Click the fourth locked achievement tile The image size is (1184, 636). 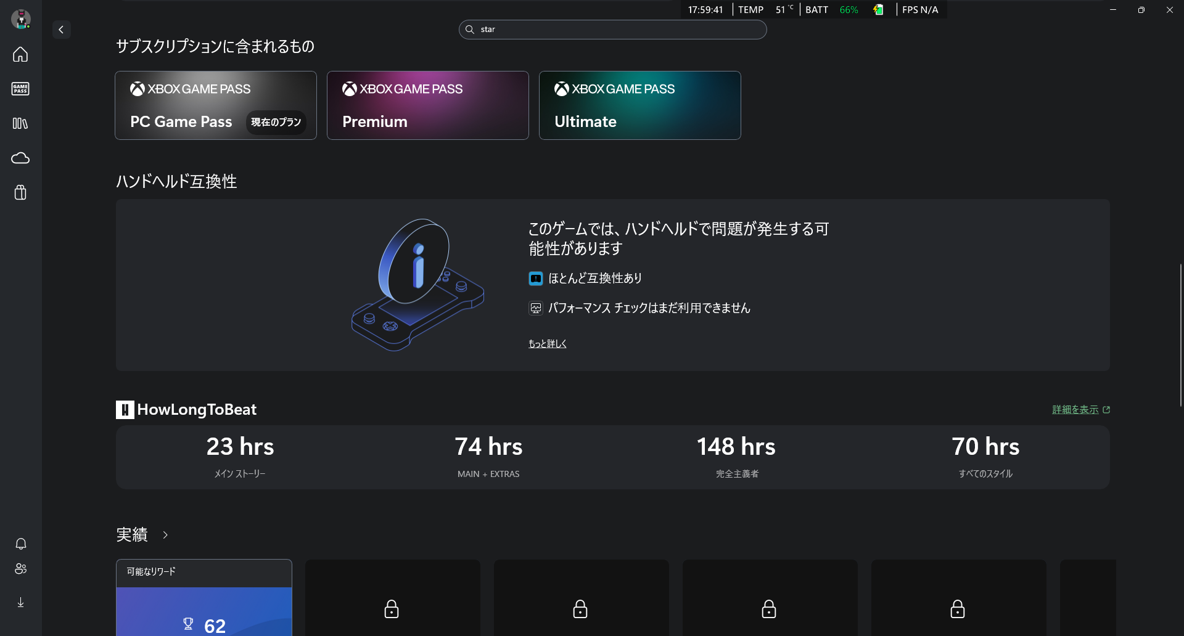(959, 598)
